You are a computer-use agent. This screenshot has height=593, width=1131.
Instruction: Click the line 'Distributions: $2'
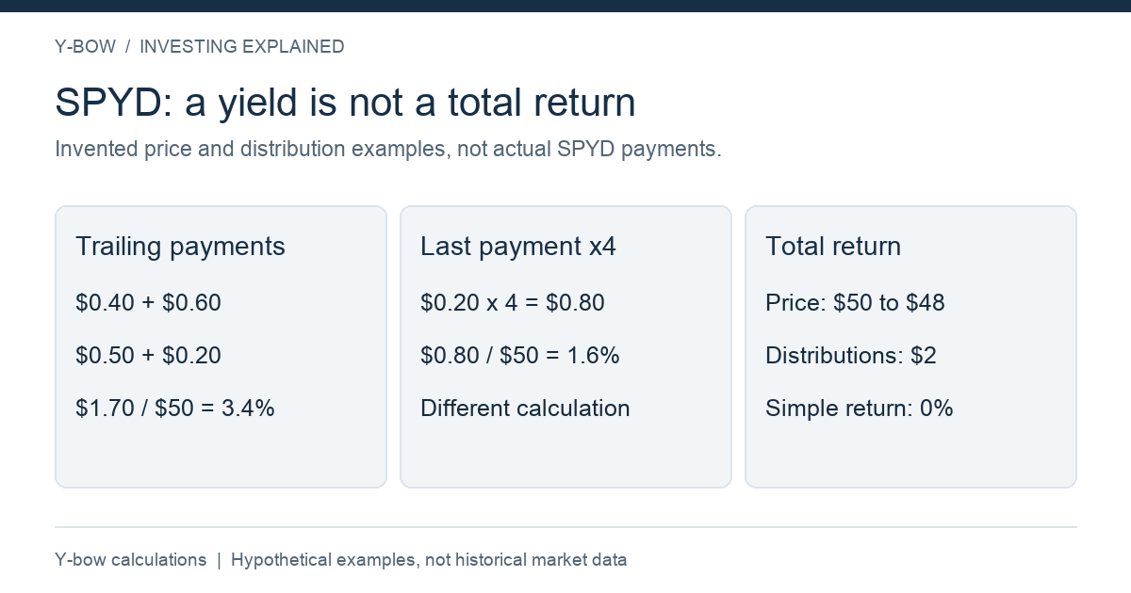851,356
